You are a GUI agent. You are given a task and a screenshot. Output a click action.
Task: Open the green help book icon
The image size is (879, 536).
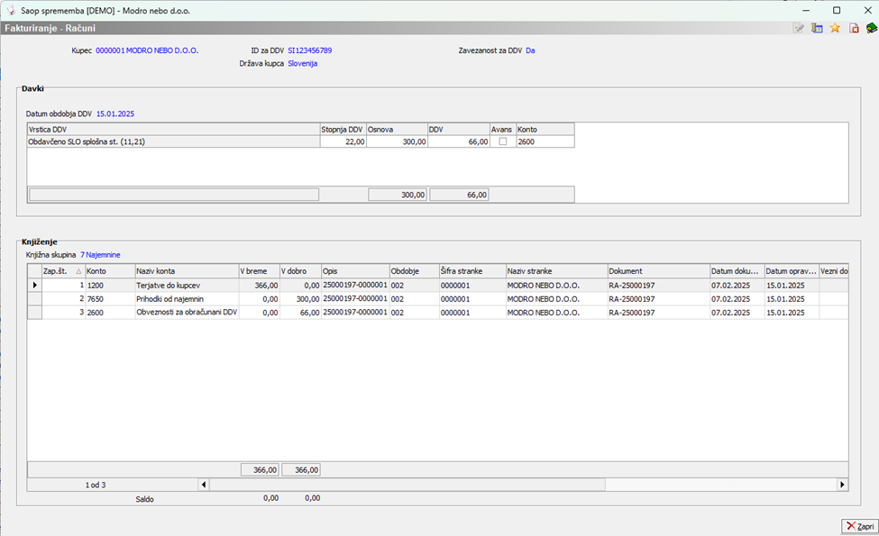coord(871,28)
